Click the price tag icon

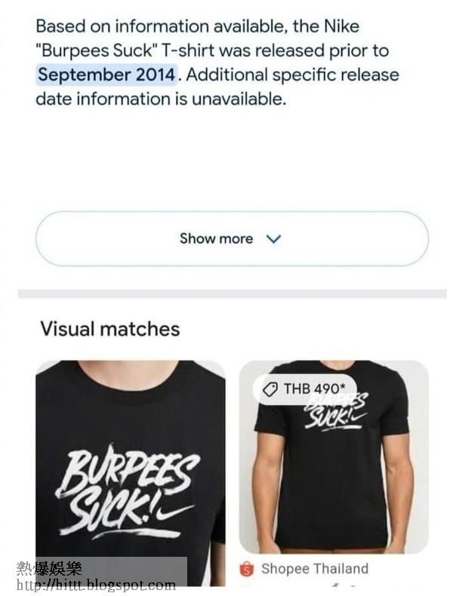[270, 389]
